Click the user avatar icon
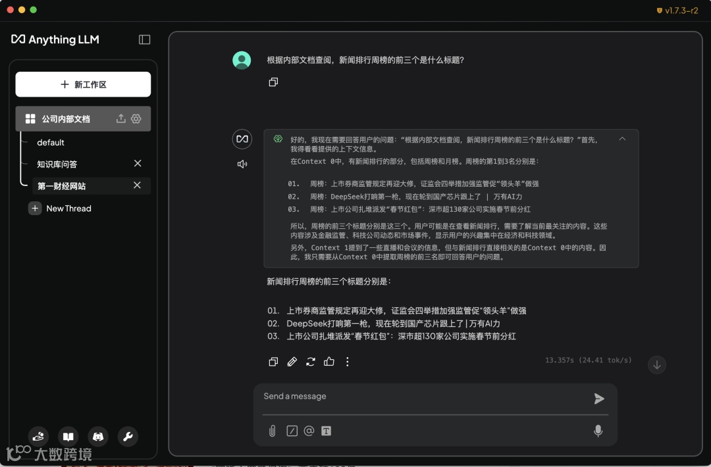 click(x=242, y=61)
